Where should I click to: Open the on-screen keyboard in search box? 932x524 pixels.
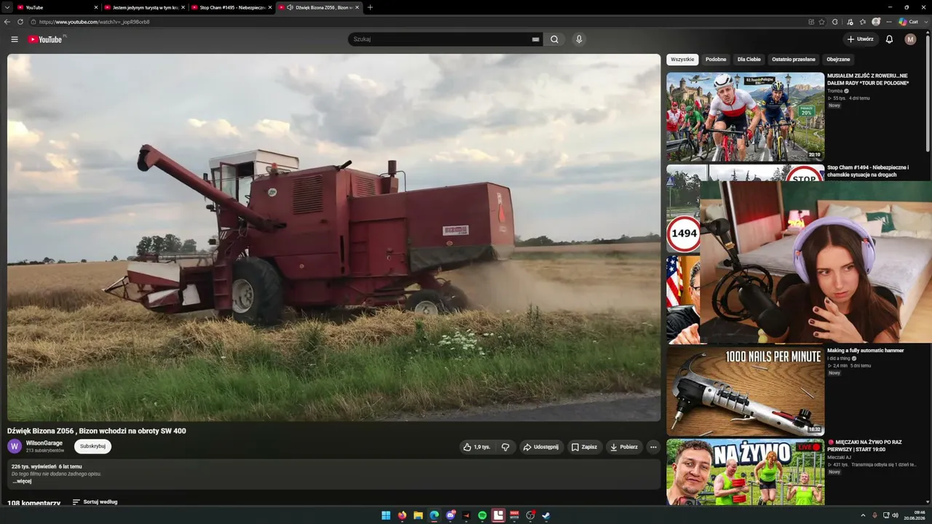(x=536, y=39)
